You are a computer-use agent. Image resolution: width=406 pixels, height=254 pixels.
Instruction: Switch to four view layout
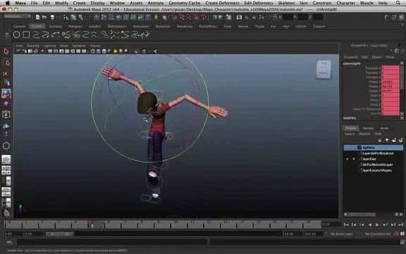pos(6,170)
